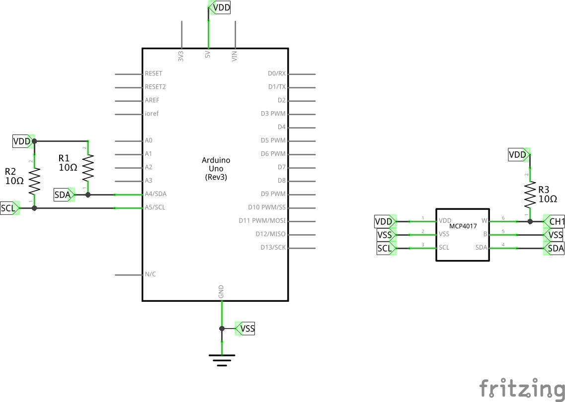
Task: Select the SDA net label on MCP4017 pin 4
Action: pyautogui.click(x=554, y=248)
